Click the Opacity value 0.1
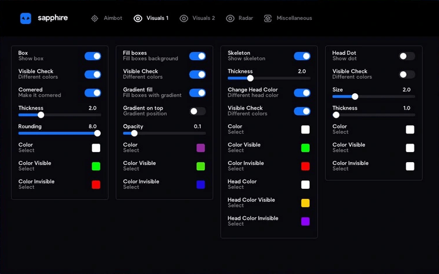Image resolution: width=439 pixels, height=274 pixels. point(198,127)
